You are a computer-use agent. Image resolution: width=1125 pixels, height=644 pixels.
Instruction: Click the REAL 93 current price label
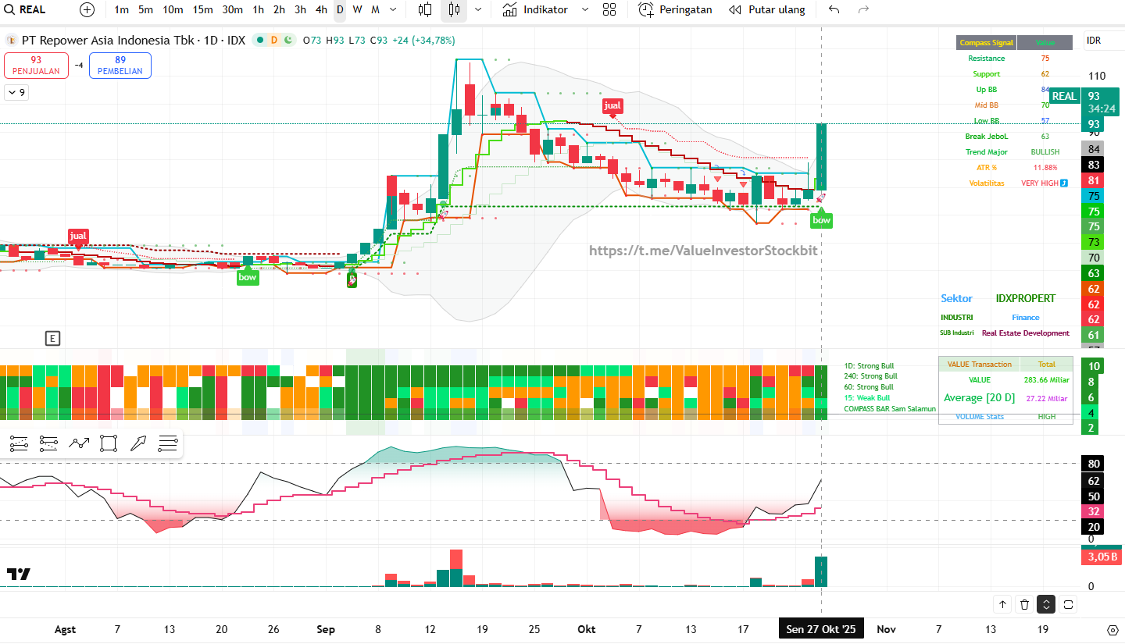tap(1086, 102)
